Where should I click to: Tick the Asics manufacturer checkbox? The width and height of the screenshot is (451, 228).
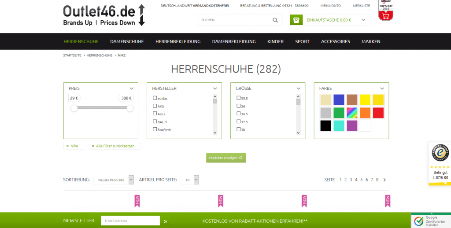(155, 114)
